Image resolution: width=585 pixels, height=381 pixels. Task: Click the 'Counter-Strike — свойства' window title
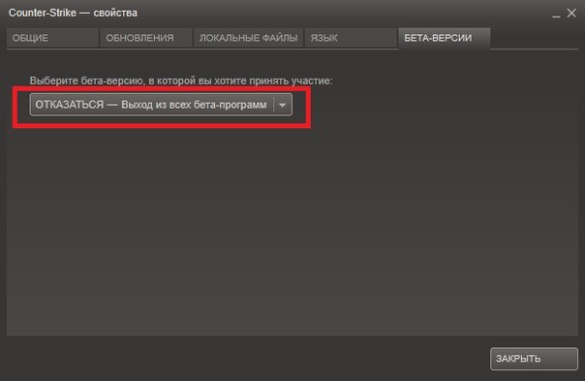click(73, 13)
